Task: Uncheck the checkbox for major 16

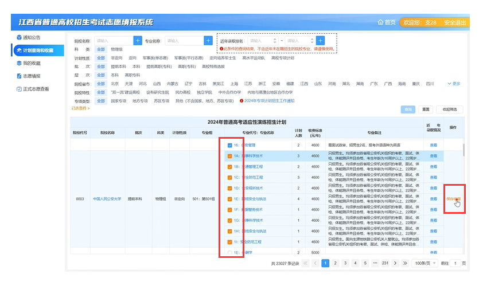Action: point(230,146)
